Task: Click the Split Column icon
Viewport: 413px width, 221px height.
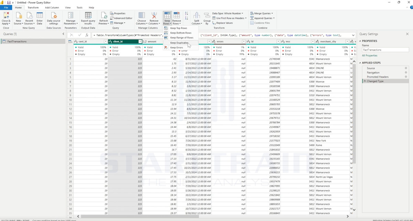Action: 197,16
